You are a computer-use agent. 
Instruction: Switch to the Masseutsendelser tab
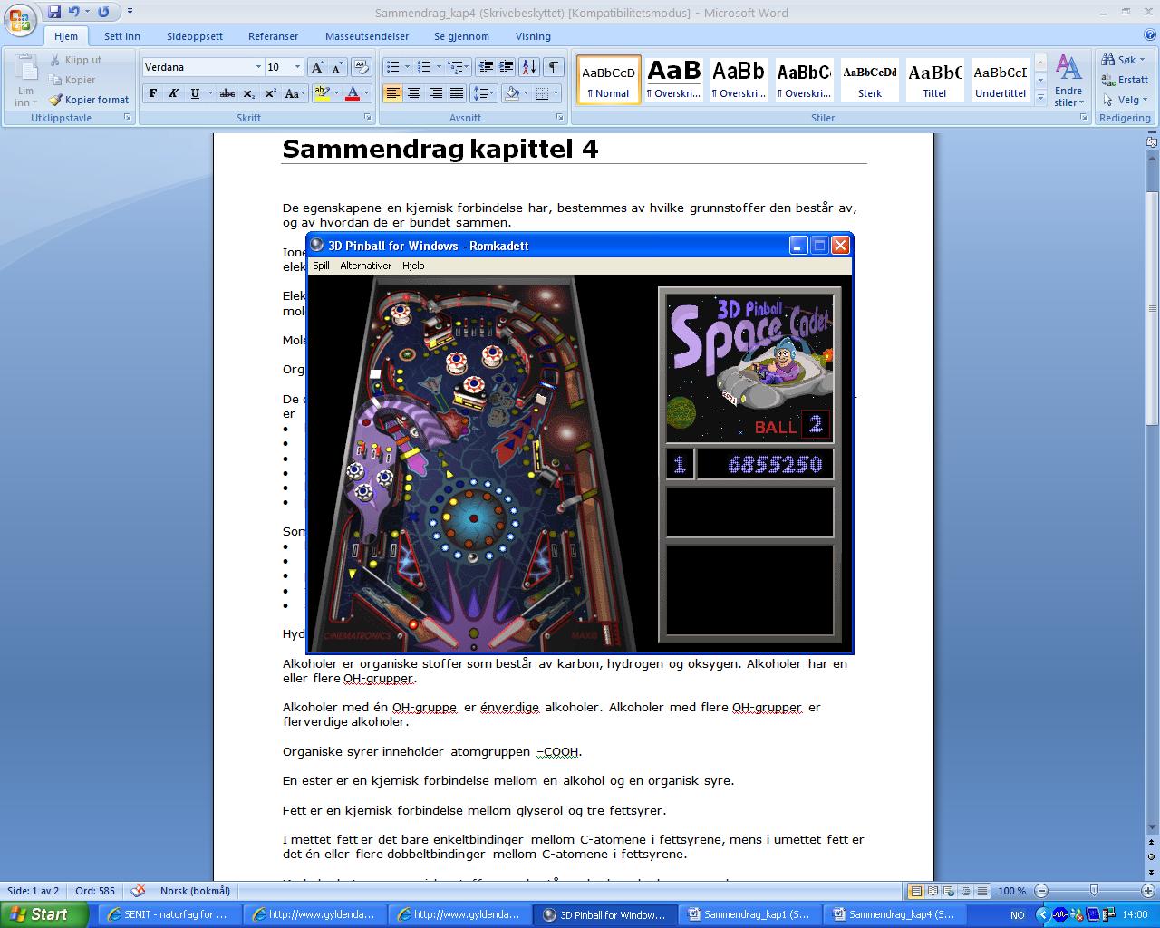367,36
